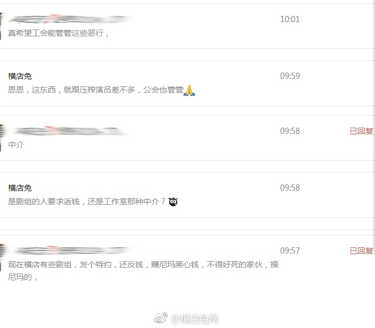Open 横店兔 sender name at 09:58
The width and height of the screenshot is (375, 328).
pos(20,188)
